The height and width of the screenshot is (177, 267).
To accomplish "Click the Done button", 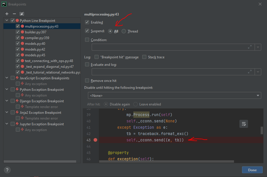I will coord(252,170).
